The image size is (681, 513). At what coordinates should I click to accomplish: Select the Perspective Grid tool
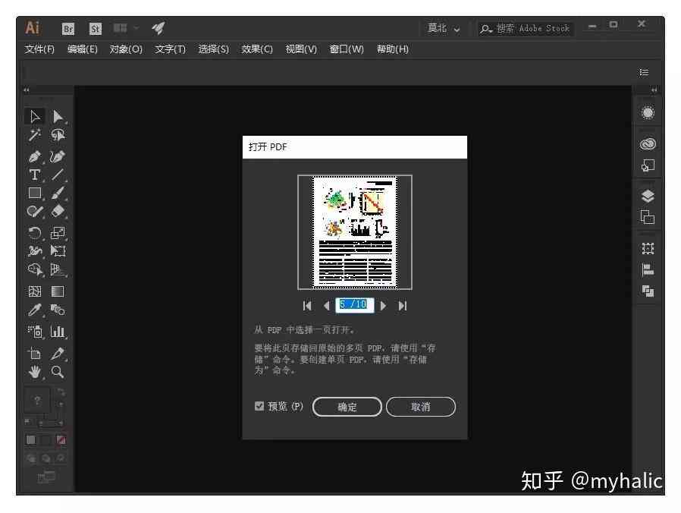click(x=58, y=270)
